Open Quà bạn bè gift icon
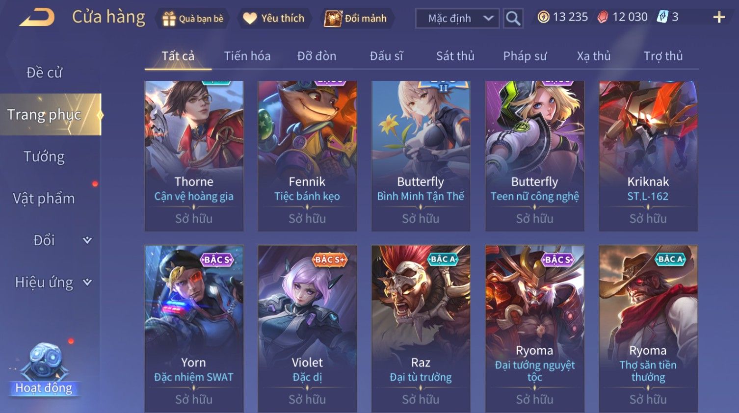739x413 pixels. (x=169, y=19)
